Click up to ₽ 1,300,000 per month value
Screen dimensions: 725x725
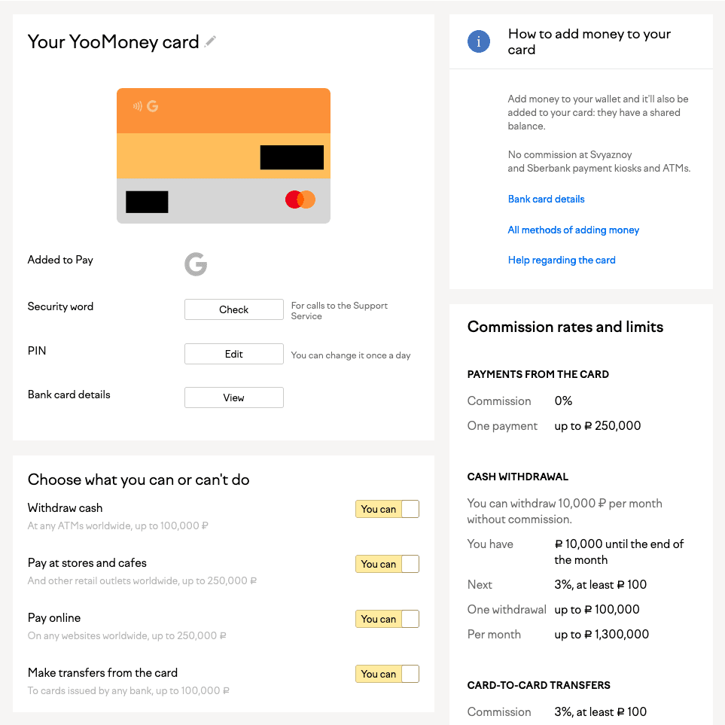coord(602,634)
